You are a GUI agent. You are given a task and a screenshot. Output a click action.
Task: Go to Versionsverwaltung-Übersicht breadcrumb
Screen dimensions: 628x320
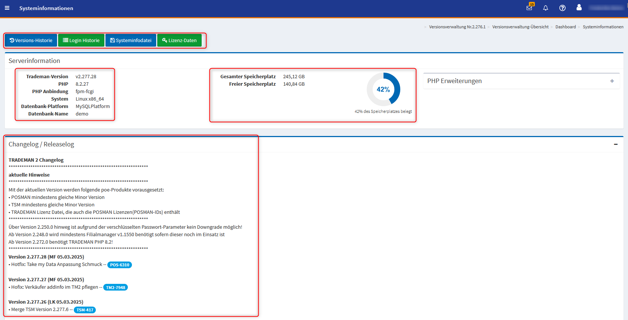click(x=520, y=27)
